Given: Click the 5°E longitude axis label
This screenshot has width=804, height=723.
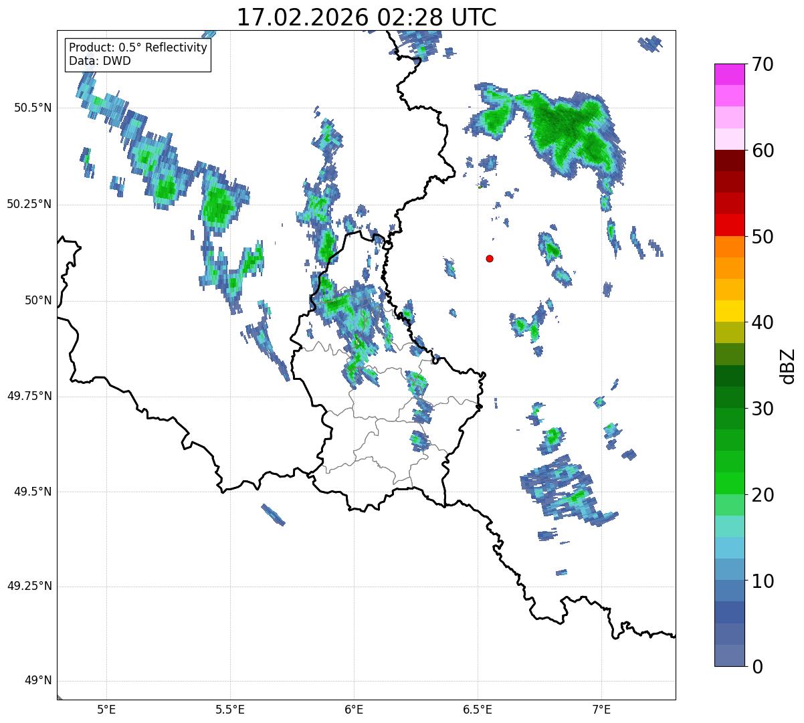Looking at the screenshot, I should (106, 709).
